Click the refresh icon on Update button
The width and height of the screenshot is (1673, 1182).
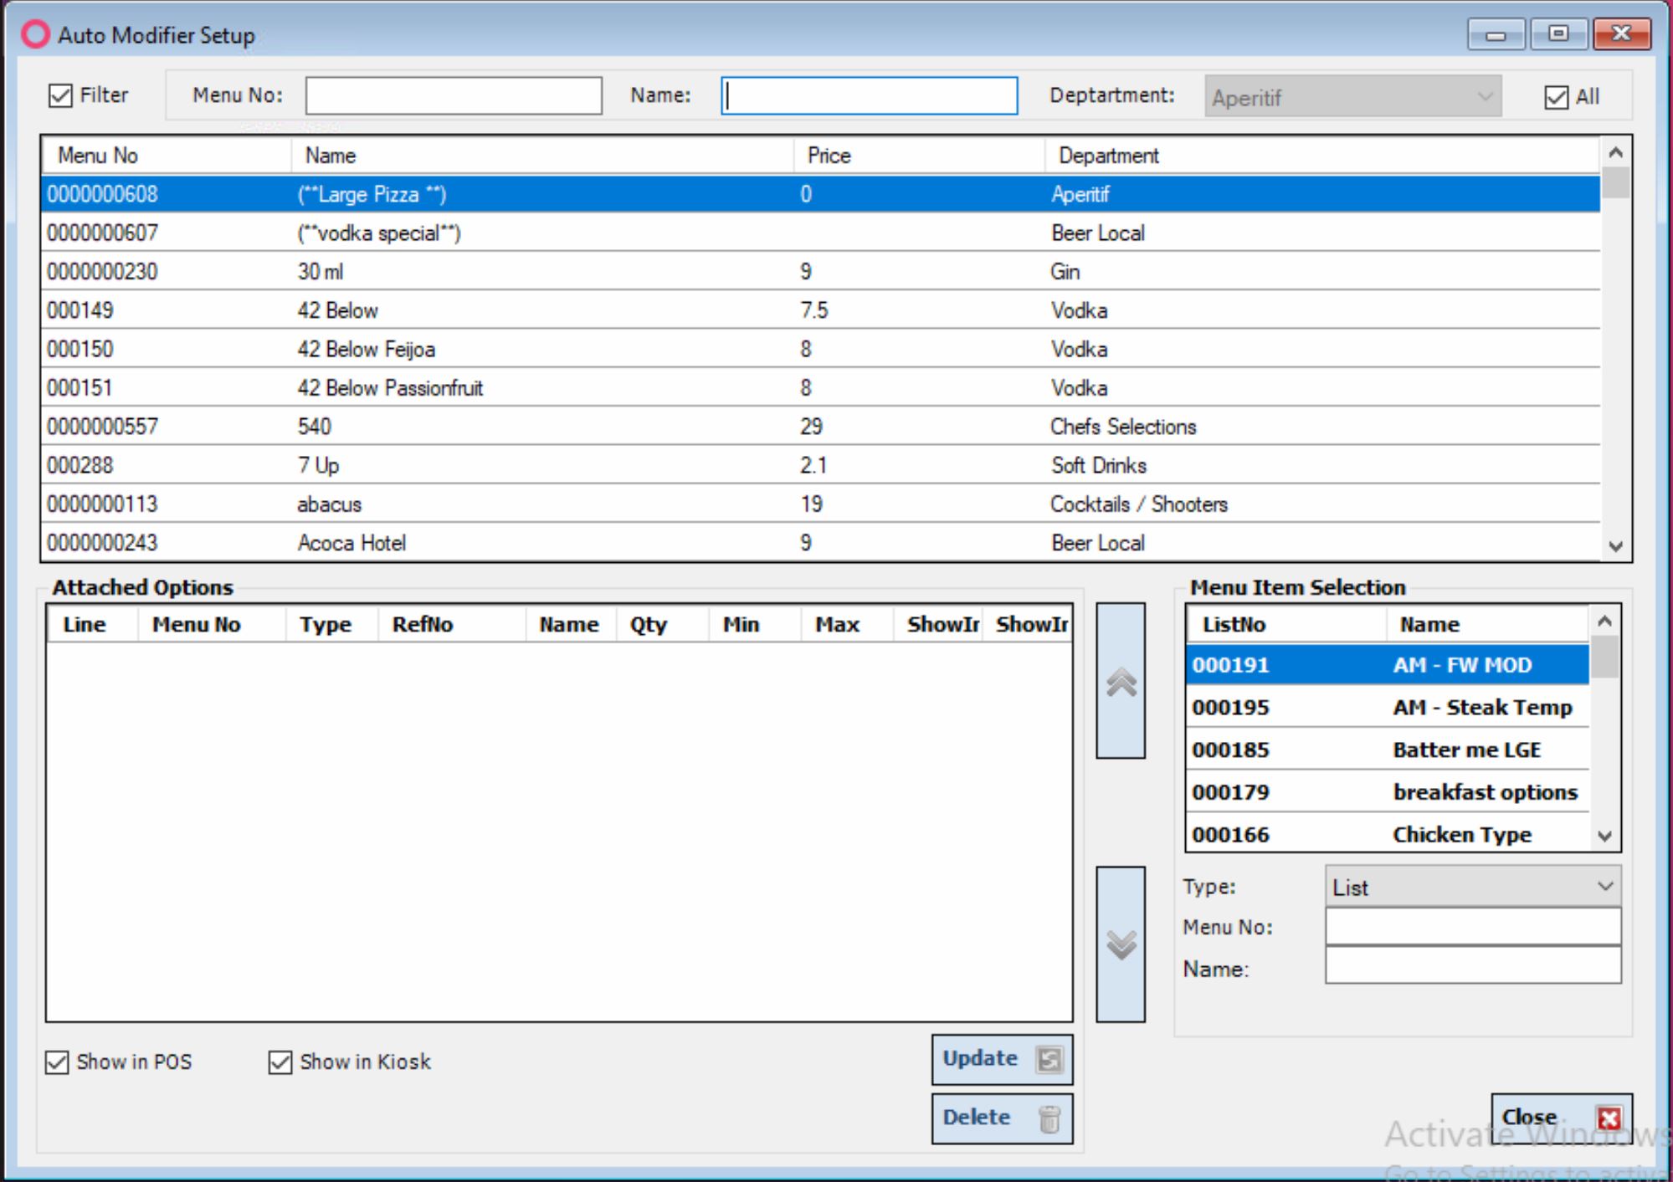1049,1059
